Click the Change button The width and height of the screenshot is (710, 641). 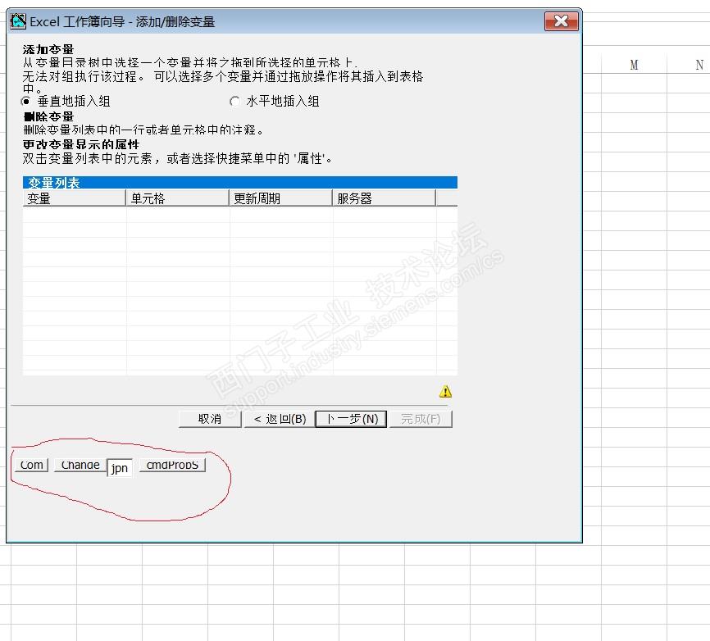(80, 465)
